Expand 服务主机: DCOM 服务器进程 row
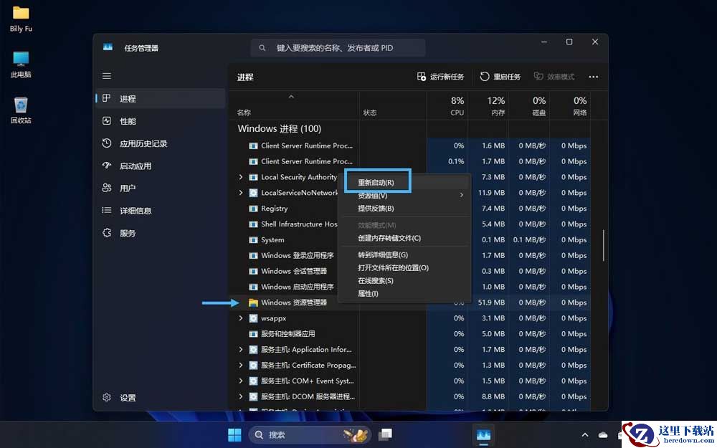This screenshot has width=717, height=448. click(241, 396)
